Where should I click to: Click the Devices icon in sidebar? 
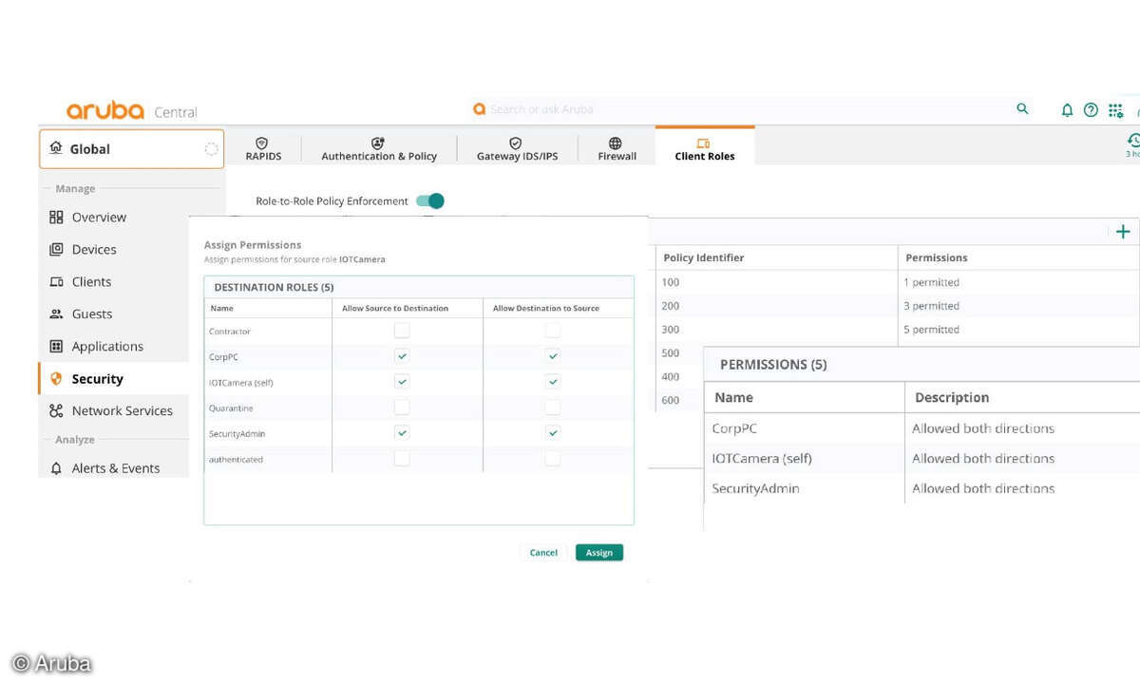pos(56,250)
